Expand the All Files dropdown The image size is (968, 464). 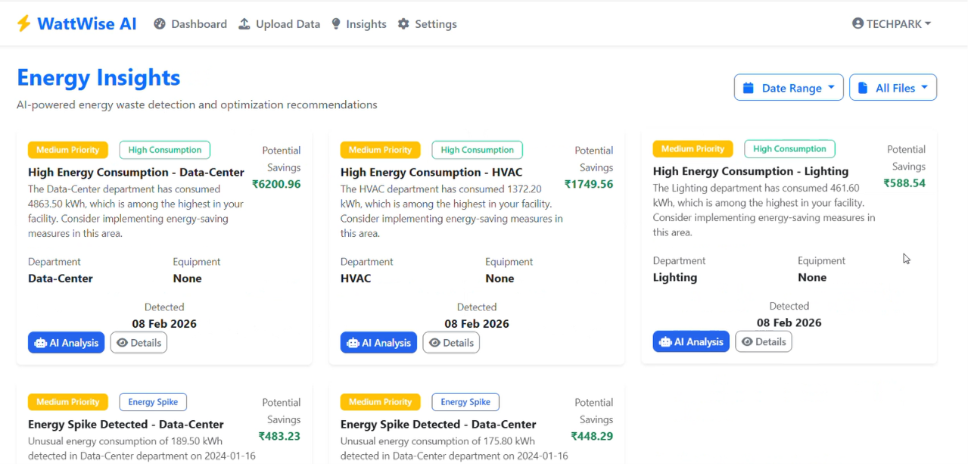893,87
